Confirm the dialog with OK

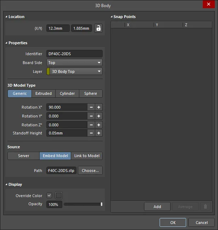pyautogui.click(x=173, y=223)
